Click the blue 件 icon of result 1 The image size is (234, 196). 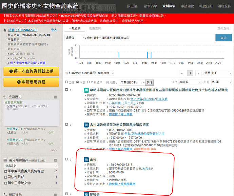(86, 90)
